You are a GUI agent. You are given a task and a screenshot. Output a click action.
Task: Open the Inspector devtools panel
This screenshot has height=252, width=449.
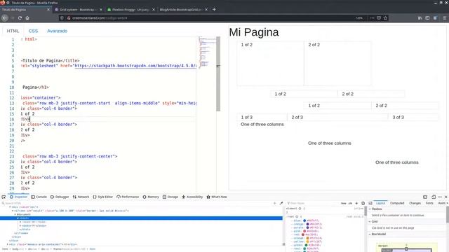(x=18, y=197)
